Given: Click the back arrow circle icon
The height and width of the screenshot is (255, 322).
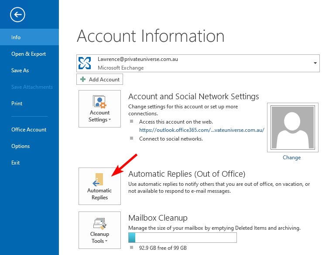Looking at the screenshot, I should (x=18, y=15).
